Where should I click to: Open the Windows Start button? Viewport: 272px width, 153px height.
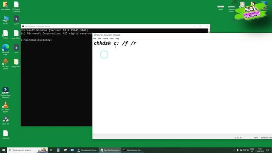pyautogui.click(x=3, y=150)
